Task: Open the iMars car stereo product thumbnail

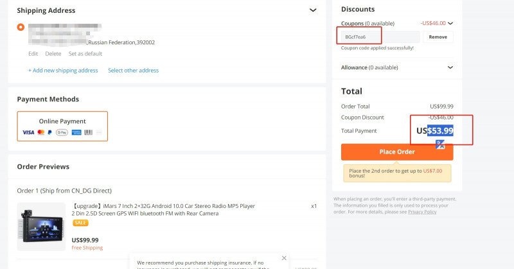Action: (41, 227)
